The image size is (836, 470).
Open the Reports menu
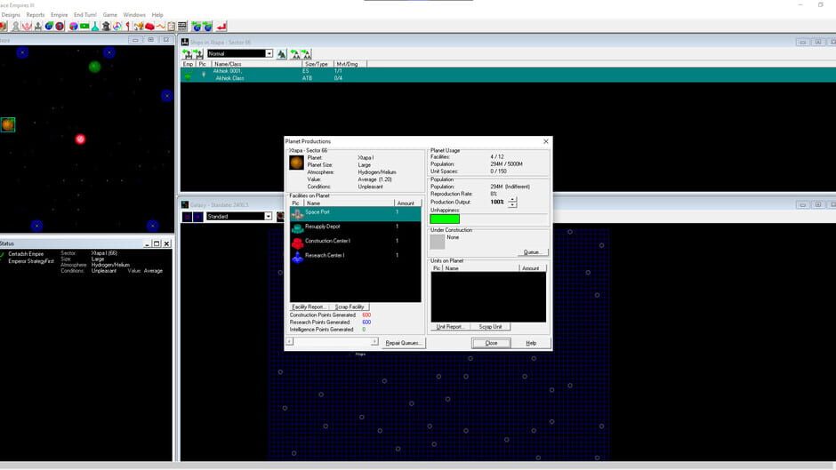coord(36,15)
